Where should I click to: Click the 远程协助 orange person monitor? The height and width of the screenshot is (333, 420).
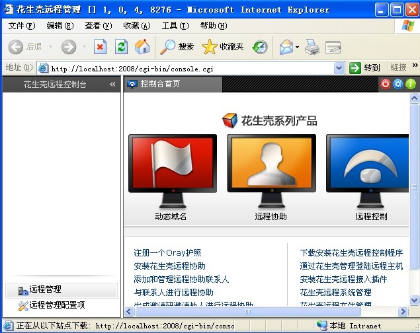[x=271, y=171]
